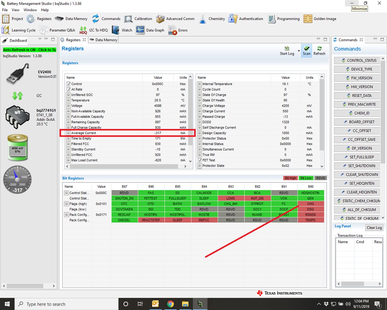Open the File menu

[5, 10]
